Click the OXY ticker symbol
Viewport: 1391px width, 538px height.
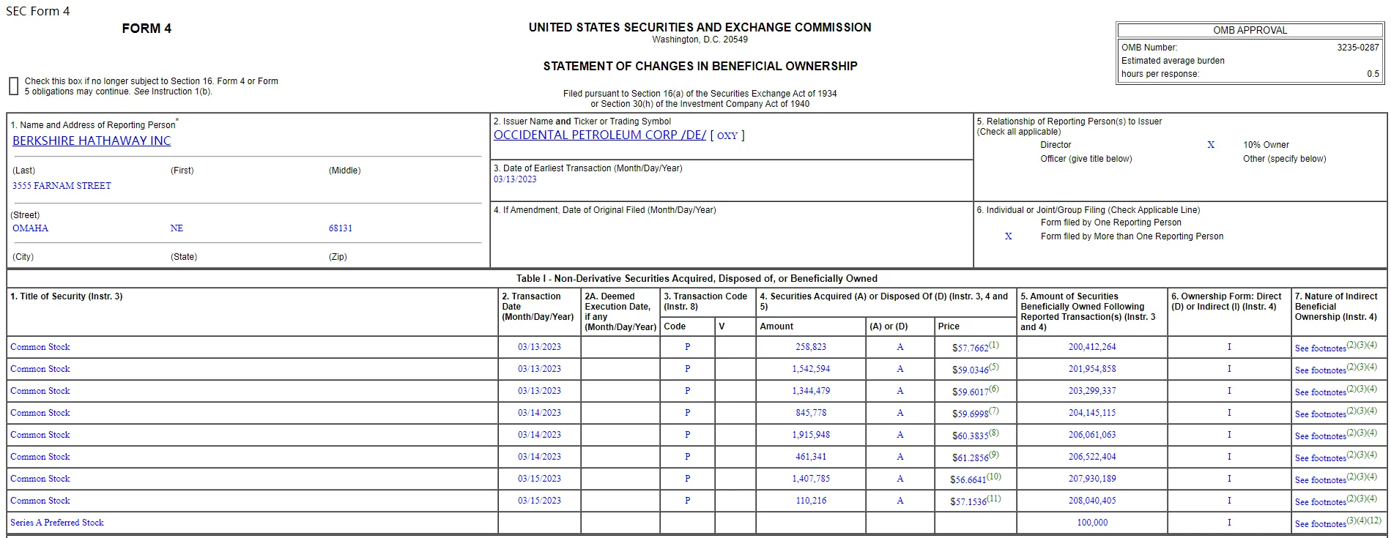point(727,135)
